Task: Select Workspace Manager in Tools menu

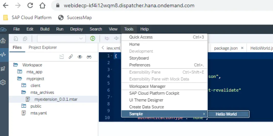Action: pyautogui.click(x=164, y=86)
